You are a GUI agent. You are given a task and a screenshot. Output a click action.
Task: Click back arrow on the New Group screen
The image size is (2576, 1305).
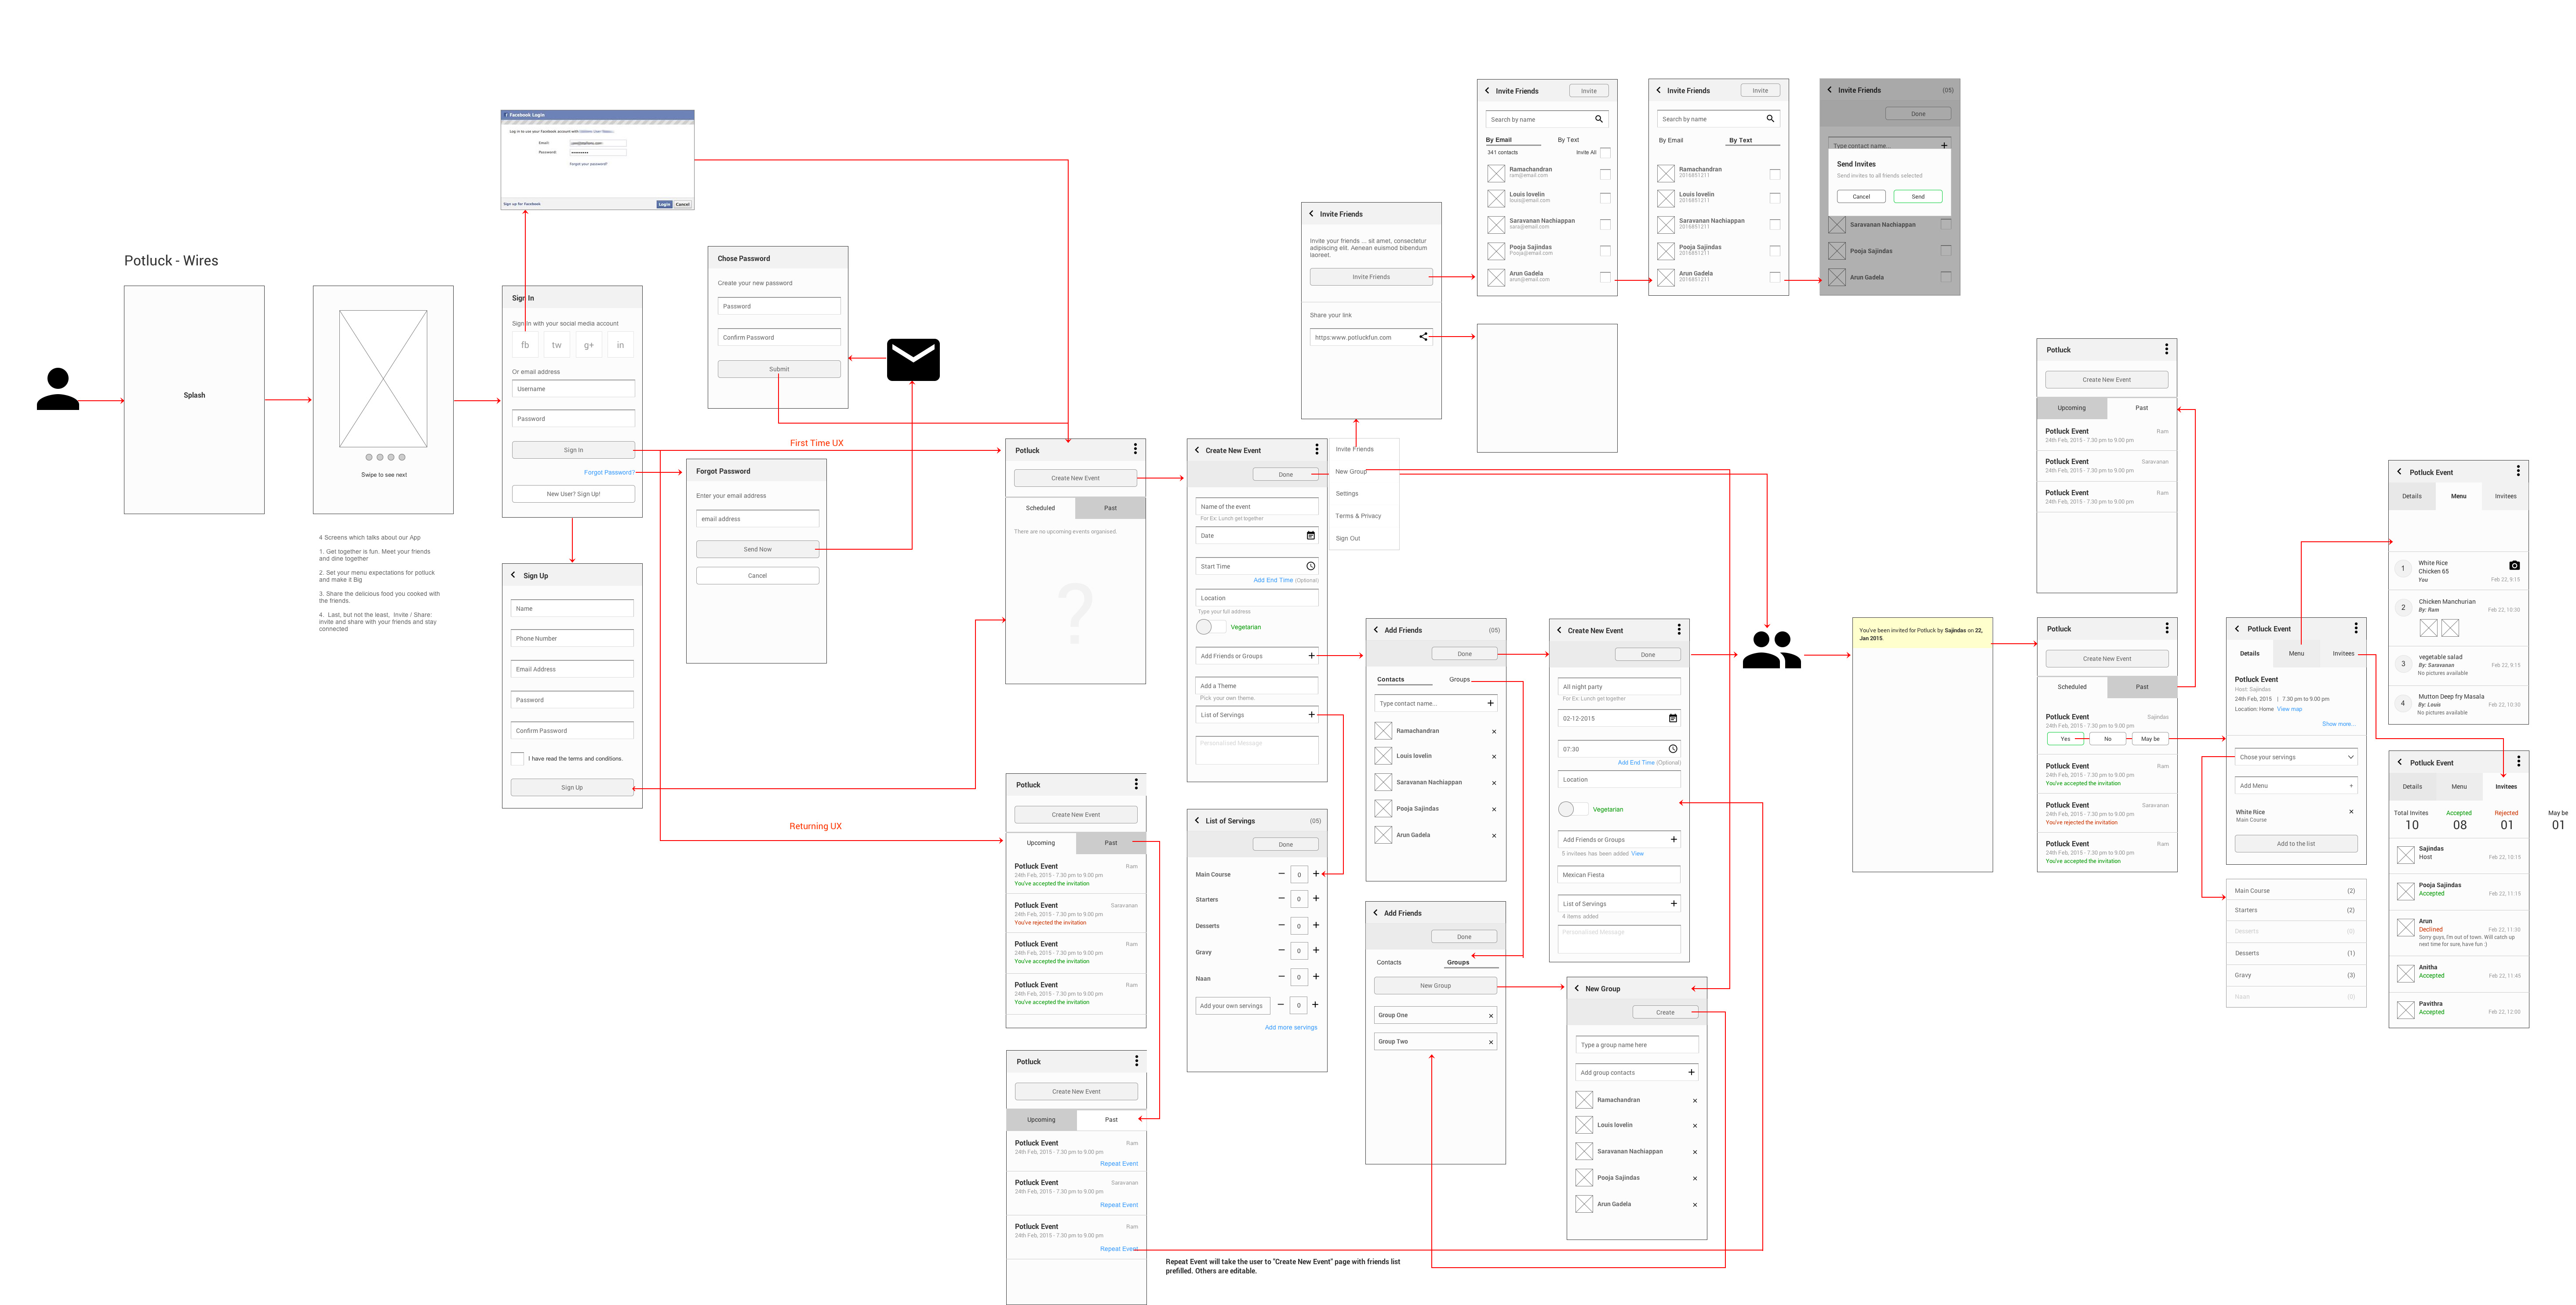1576,988
